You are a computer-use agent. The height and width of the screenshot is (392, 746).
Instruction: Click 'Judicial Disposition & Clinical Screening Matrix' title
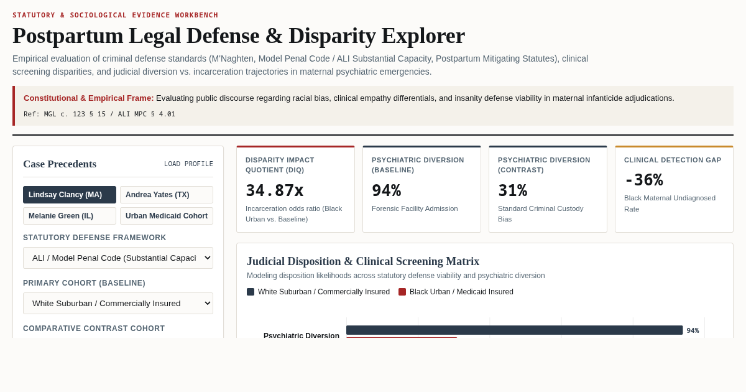(363, 261)
